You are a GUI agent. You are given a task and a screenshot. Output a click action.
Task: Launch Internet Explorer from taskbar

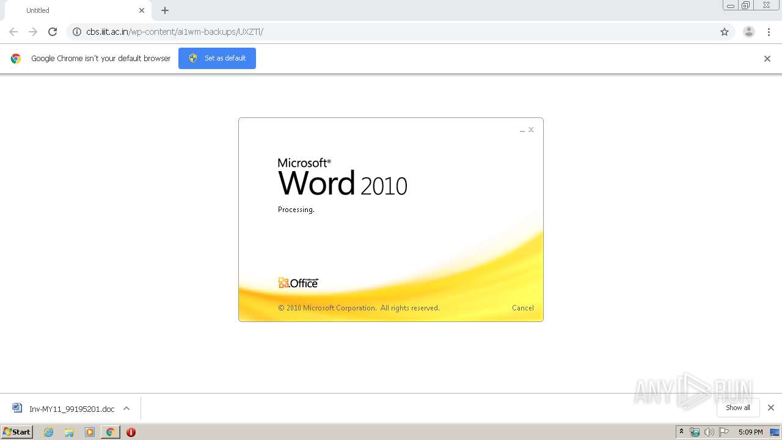click(x=49, y=432)
